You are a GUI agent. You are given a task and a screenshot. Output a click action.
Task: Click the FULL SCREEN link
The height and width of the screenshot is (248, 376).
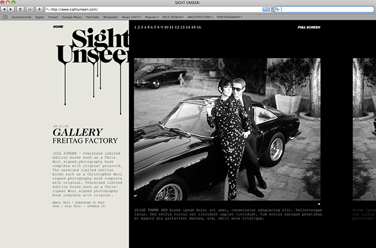[x=309, y=27]
